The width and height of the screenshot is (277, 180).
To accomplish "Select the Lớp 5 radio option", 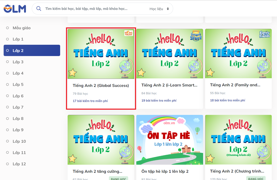I will point(7,84).
